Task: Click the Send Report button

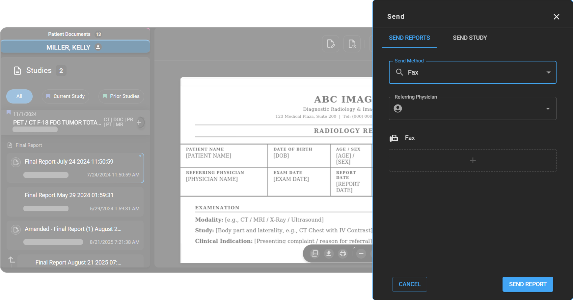Action: (x=528, y=284)
